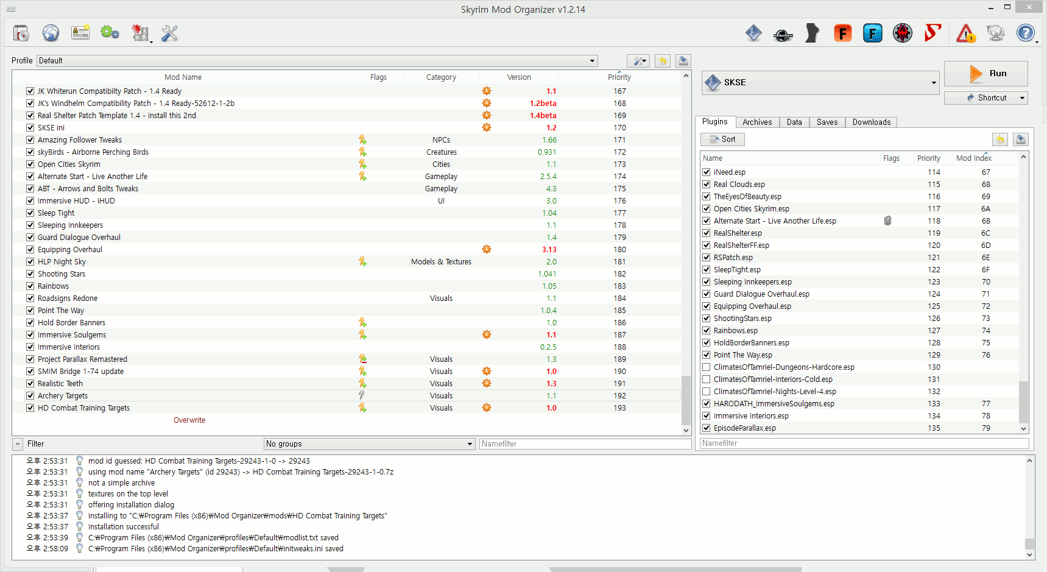Sort mods by Category column header
1047x572 pixels.
[441, 77]
